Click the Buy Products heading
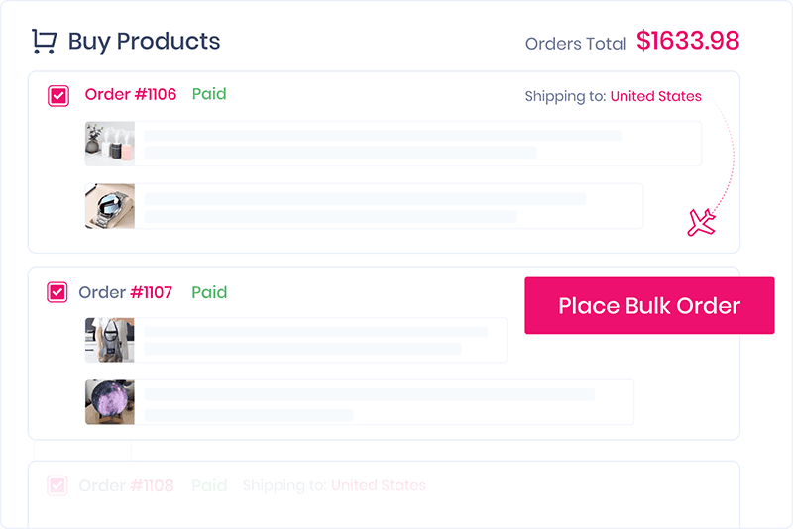Viewport: 793px width, 529px height. 144,42
